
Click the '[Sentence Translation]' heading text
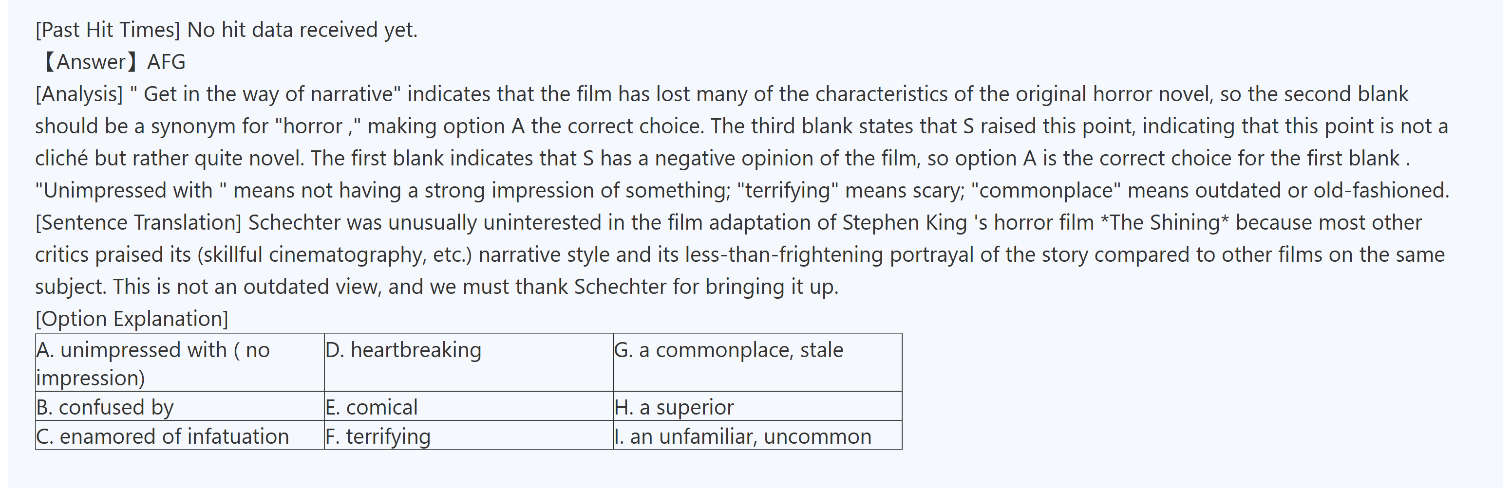(x=138, y=223)
